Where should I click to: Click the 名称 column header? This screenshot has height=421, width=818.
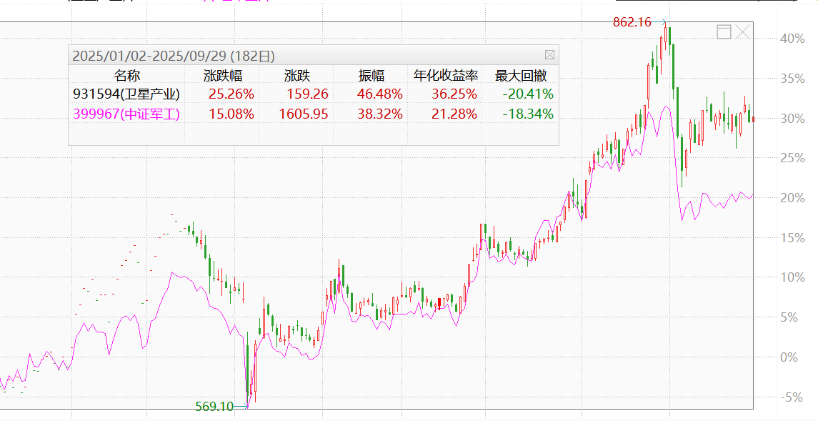[126, 76]
